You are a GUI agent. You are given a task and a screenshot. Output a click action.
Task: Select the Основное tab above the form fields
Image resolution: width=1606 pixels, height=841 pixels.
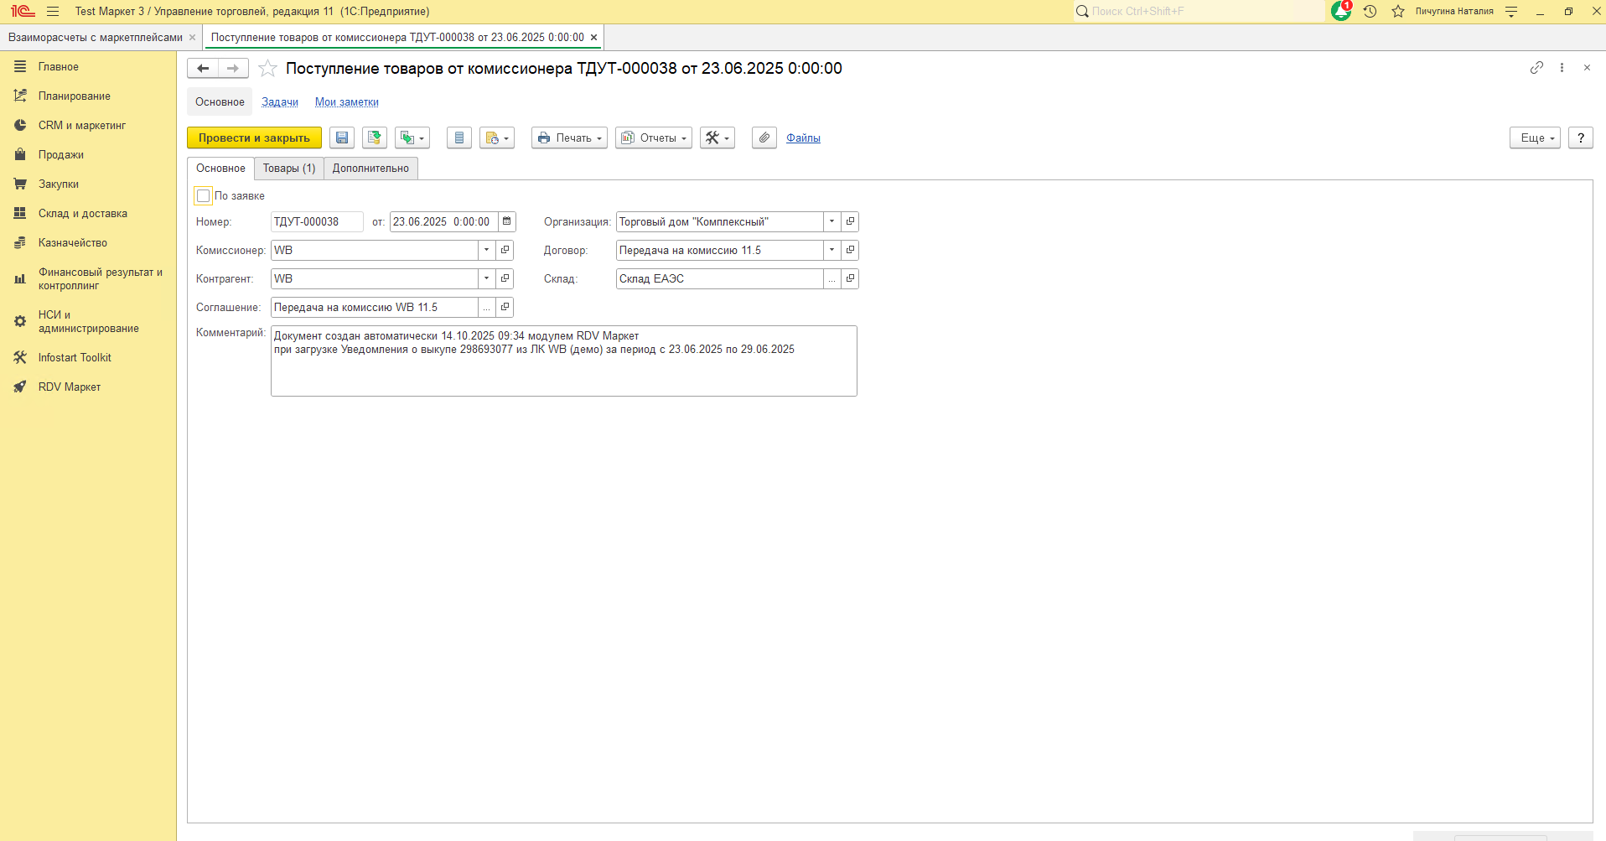pos(220,169)
